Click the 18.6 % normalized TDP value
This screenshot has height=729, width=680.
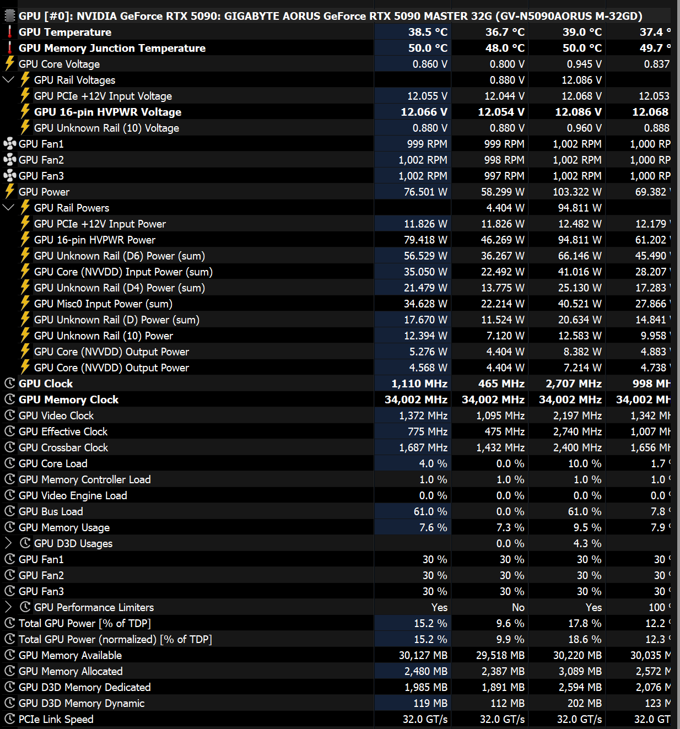point(585,639)
